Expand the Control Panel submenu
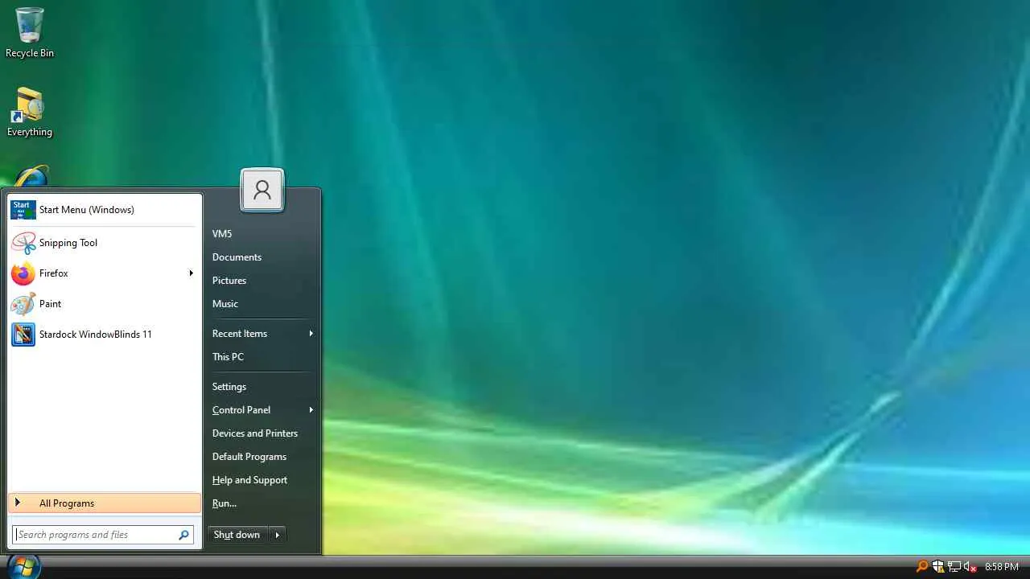1030x579 pixels. click(x=262, y=410)
